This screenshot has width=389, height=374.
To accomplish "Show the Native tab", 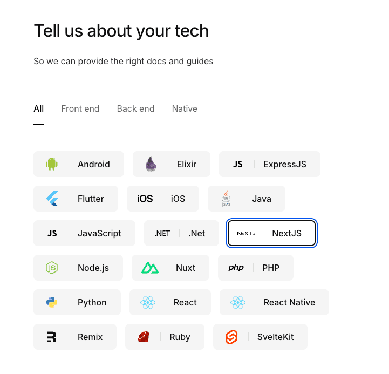I will [x=185, y=108].
